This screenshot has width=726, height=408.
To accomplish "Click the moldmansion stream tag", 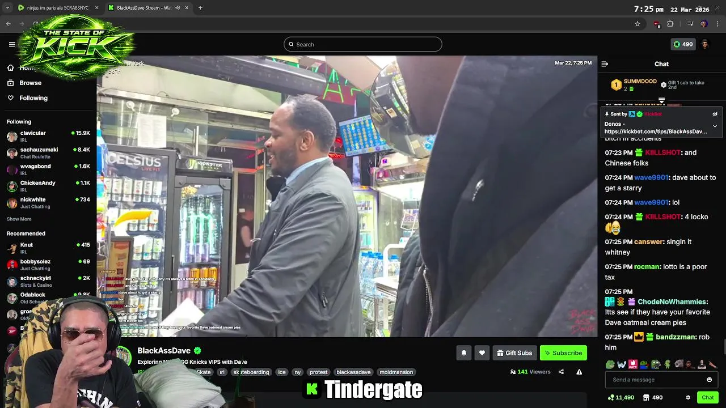I will pyautogui.click(x=396, y=372).
